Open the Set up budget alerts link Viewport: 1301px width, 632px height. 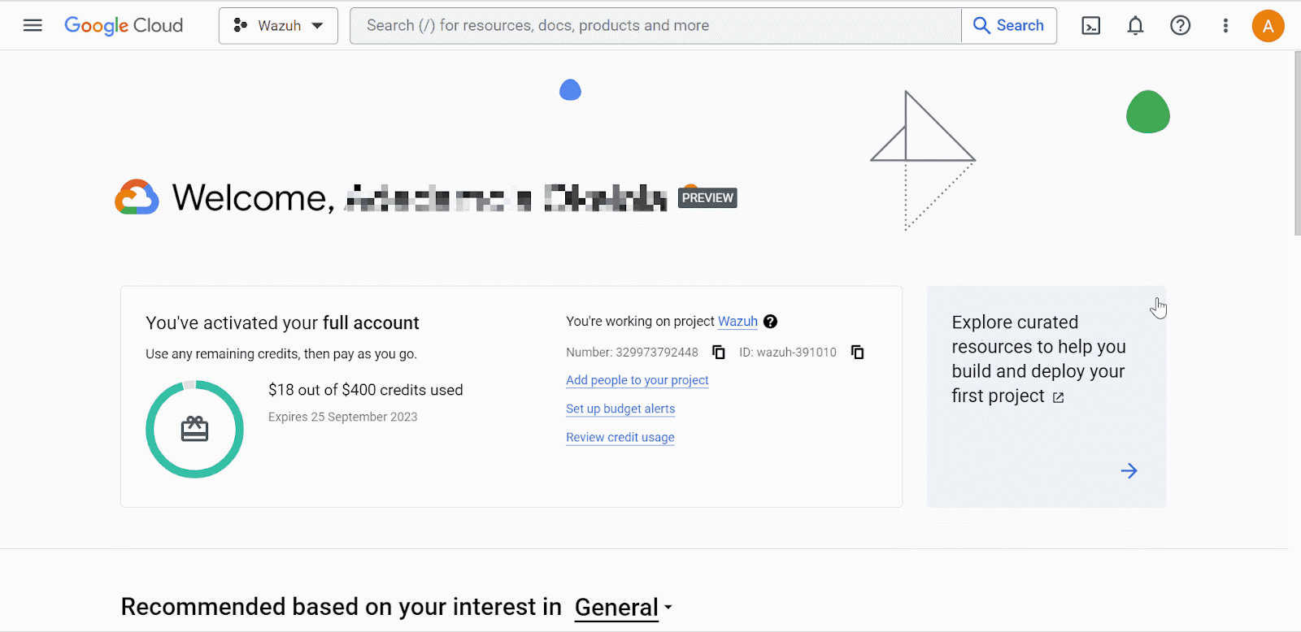click(620, 409)
